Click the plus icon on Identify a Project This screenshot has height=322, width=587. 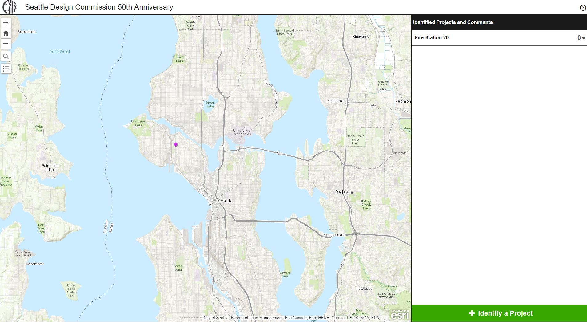click(x=472, y=313)
